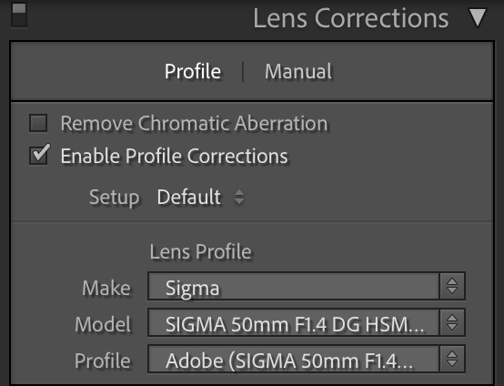Click the Make field stepper arrows

(452, 286)
